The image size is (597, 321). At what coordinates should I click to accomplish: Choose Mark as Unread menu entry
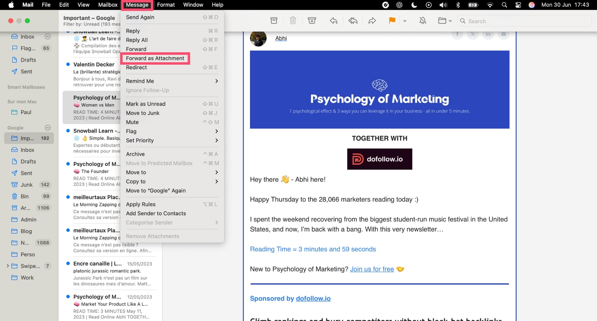click(172, 104)
